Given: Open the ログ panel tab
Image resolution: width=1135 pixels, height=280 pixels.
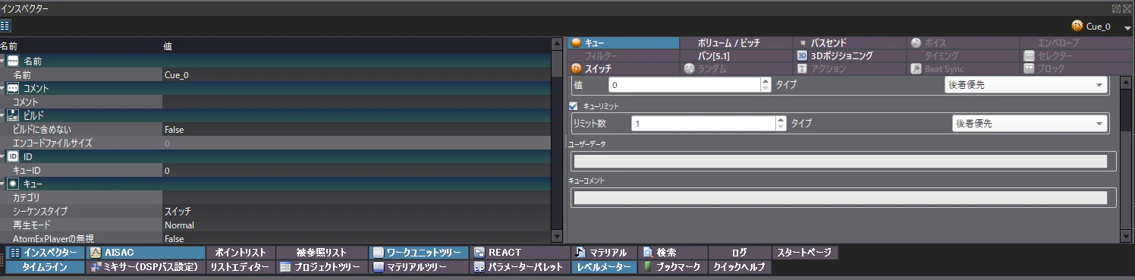Looking at the screenshot, I should [740, 253].
